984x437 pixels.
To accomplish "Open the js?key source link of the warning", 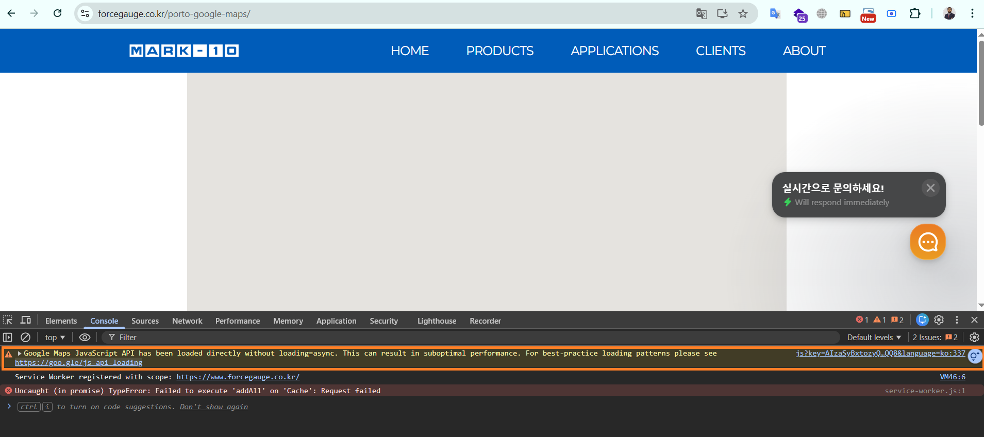I will pyautogui.click(x=880, y=354).
